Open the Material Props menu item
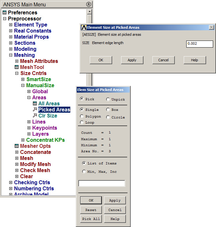The height and width of the screenshot is (227, 216). [x=31, y=37]
